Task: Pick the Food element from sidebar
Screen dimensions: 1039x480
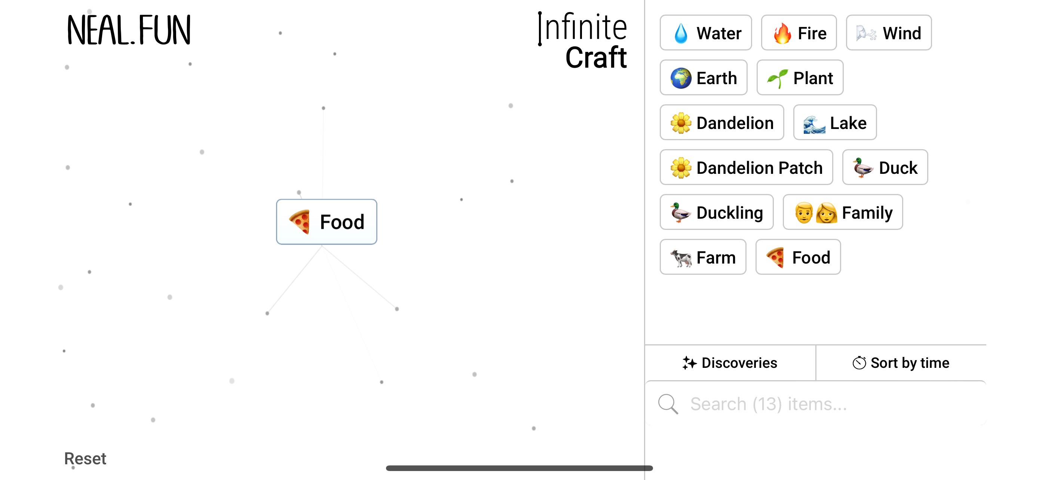Action: pyautogui.click(x=798, y=257)
